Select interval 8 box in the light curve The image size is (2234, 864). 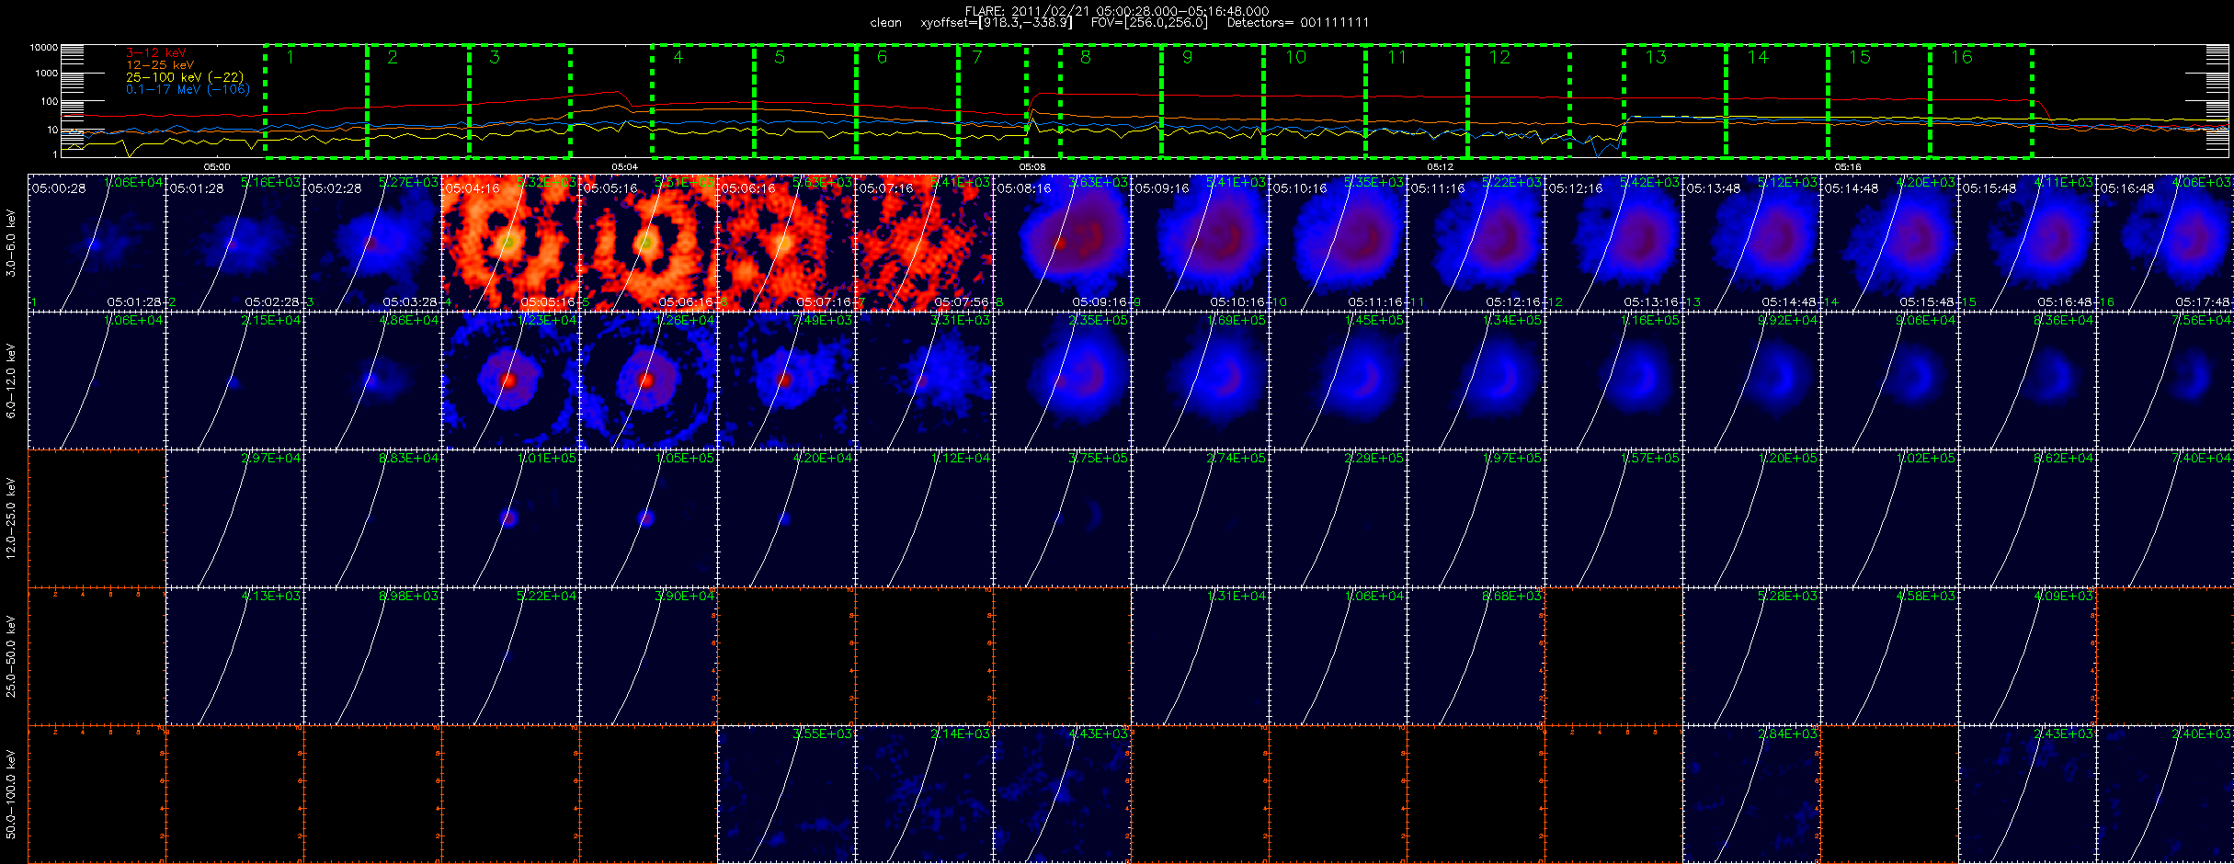pyautogui.click(x=1111, y=101)
